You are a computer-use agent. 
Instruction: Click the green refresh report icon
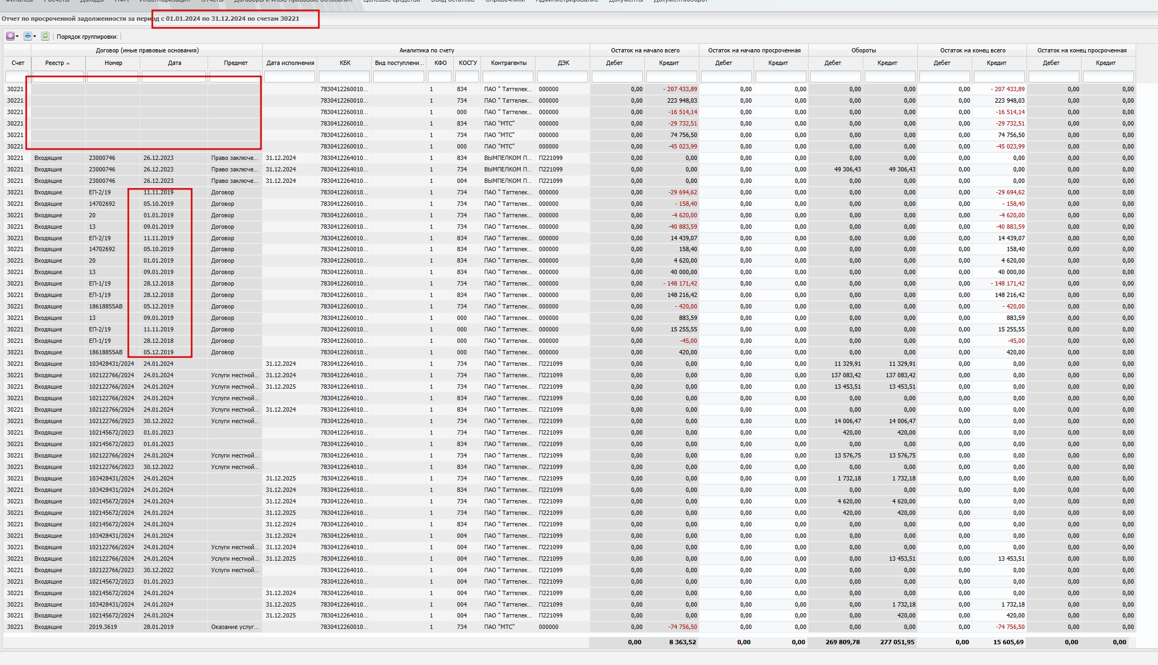pyautogui.click(x=45, y=36)
